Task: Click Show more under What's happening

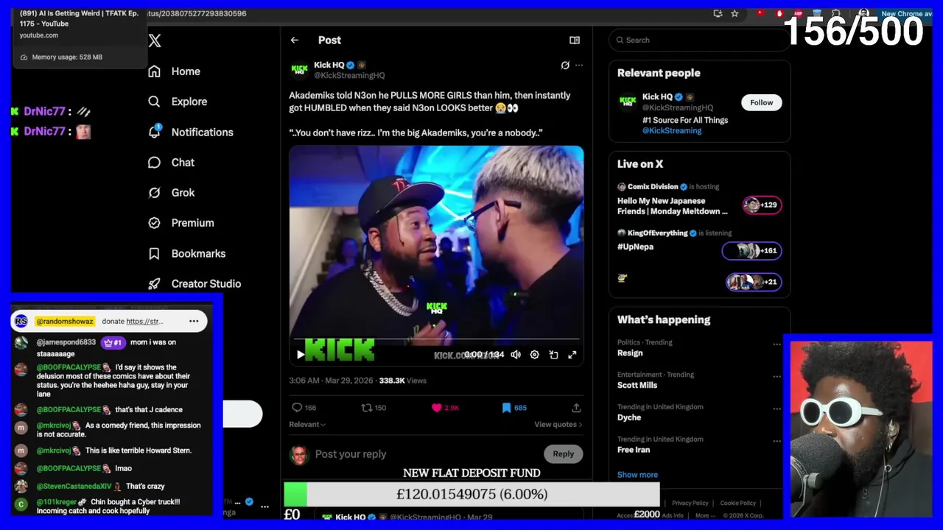Action: [637, 475]
